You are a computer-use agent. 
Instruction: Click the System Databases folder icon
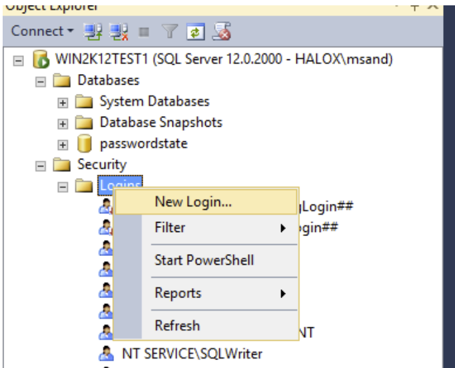tap(84, 101)
